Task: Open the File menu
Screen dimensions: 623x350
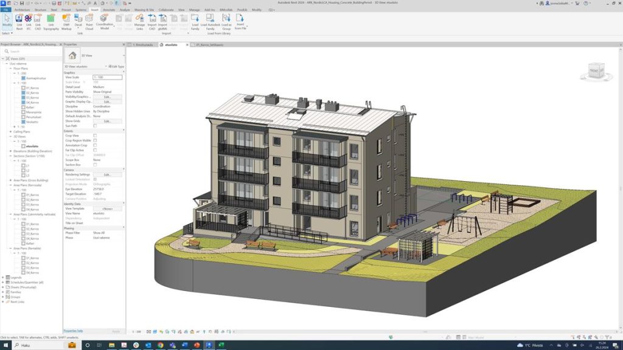Action: (5, 10)
